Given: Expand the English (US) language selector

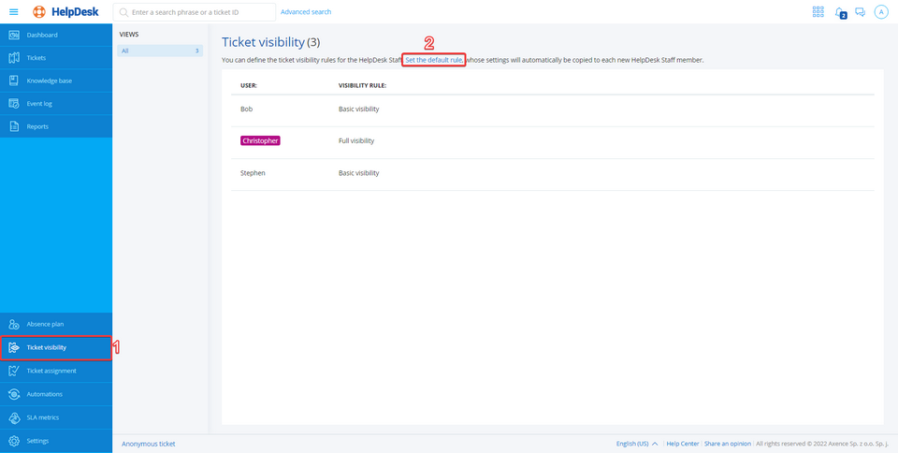Looking at the screenshot, I should coord(636,444).
